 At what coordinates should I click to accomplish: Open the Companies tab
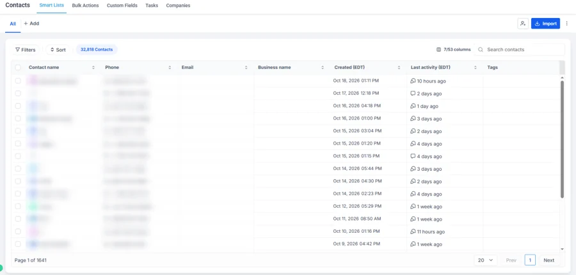(178, 6)
